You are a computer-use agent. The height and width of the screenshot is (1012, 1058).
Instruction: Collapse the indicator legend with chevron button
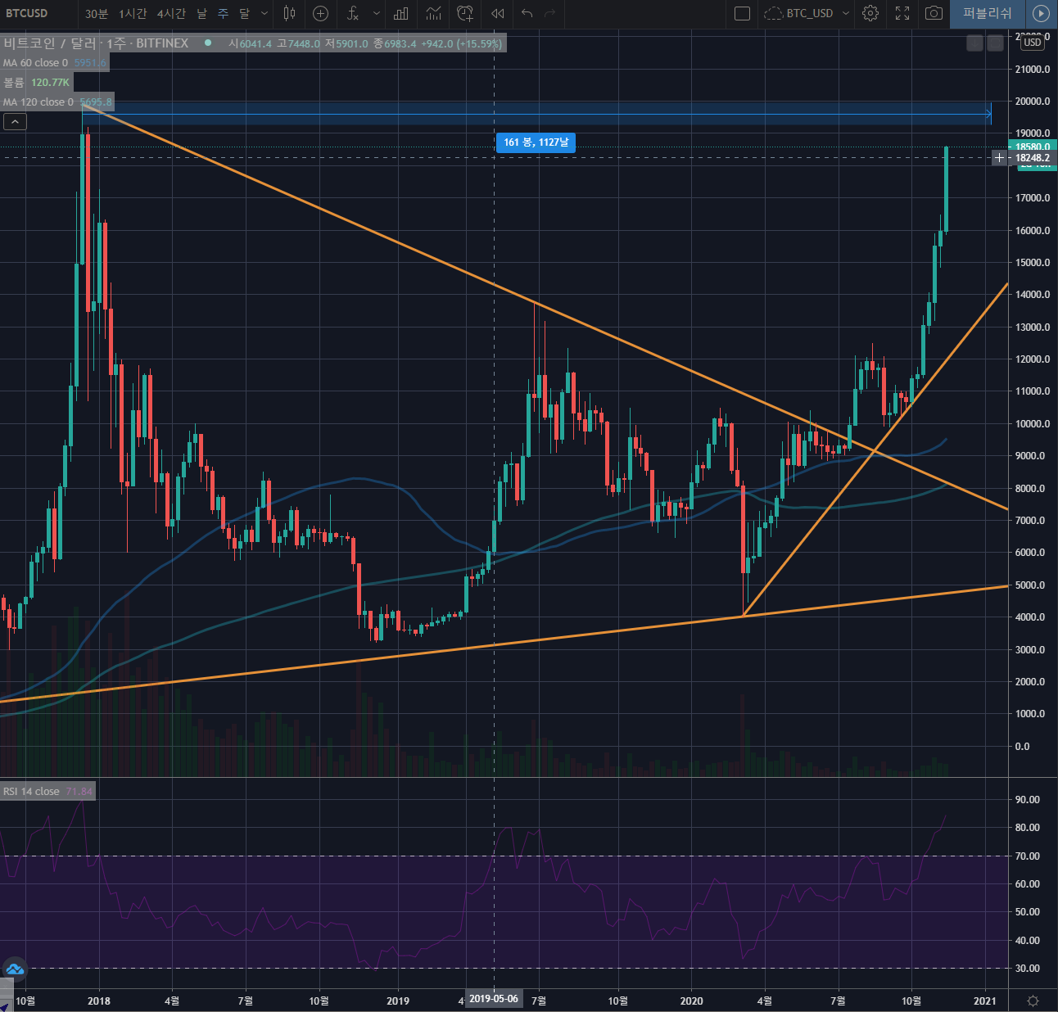pyautogui.click(x=15, y=122)
